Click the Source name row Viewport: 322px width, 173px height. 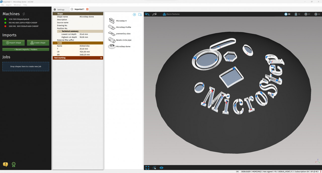pos(78,23)
